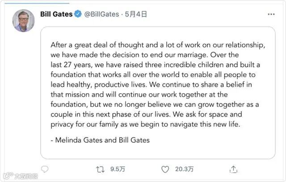Click the text "last 27 years" in statement
Screen dimensions: 286x182
point(71,65)
